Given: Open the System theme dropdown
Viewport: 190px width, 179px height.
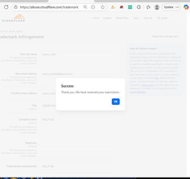Looking at the screenshot, I should (167, 18).
